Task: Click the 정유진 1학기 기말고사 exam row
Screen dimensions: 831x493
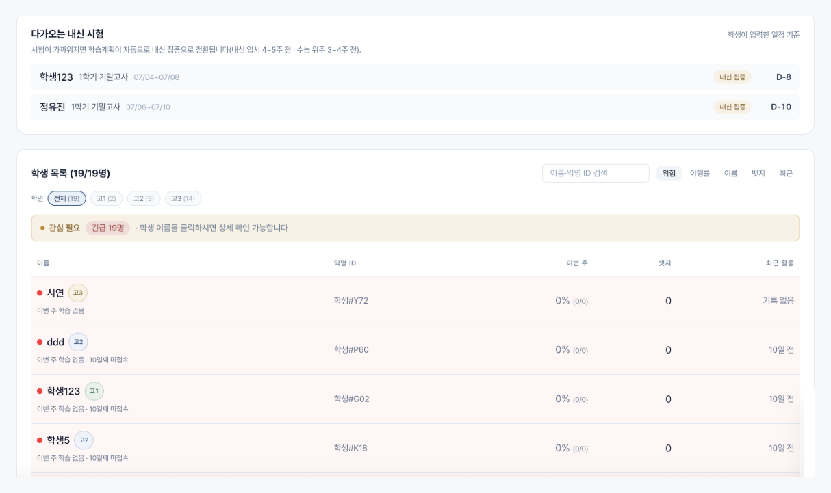Action: click(x=415, y=107)
